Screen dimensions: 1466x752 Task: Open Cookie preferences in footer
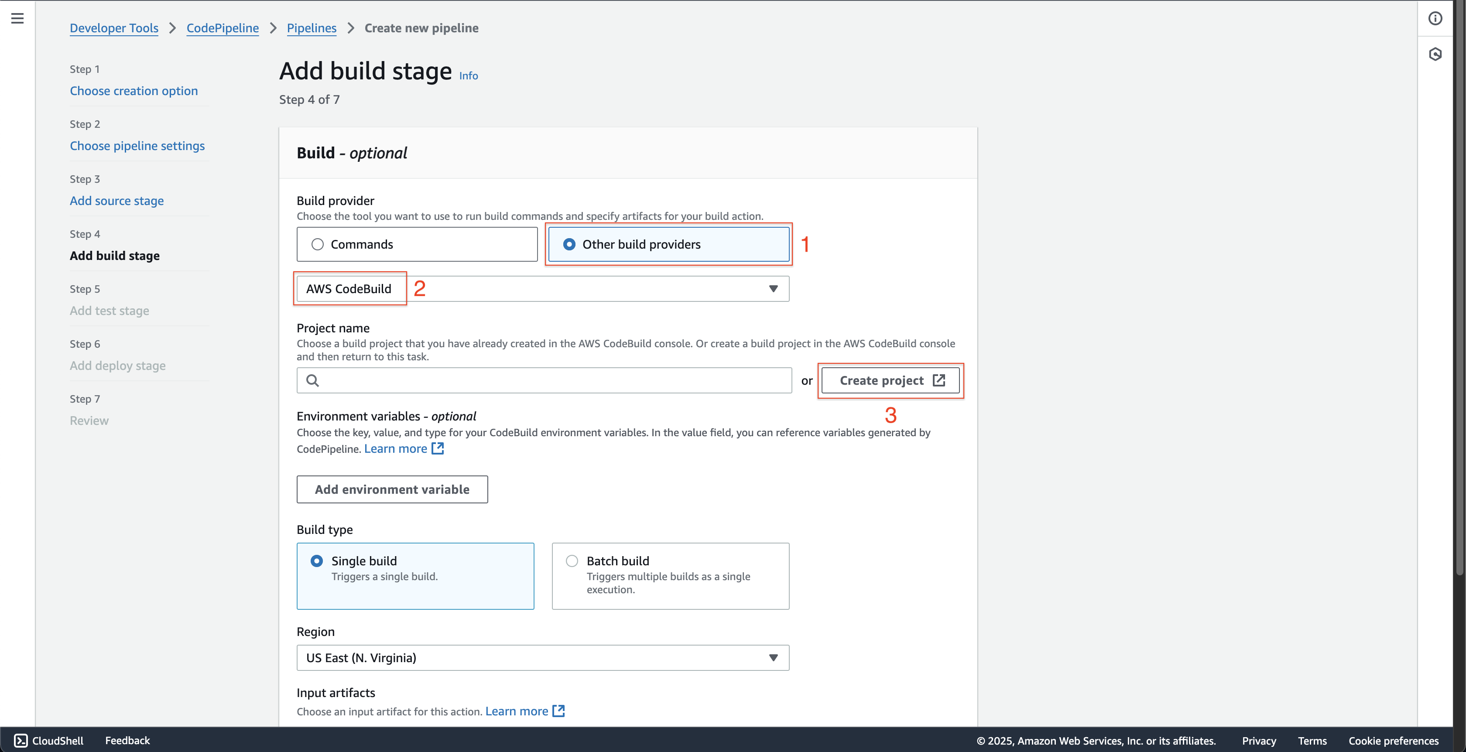tap(1393, 741)
